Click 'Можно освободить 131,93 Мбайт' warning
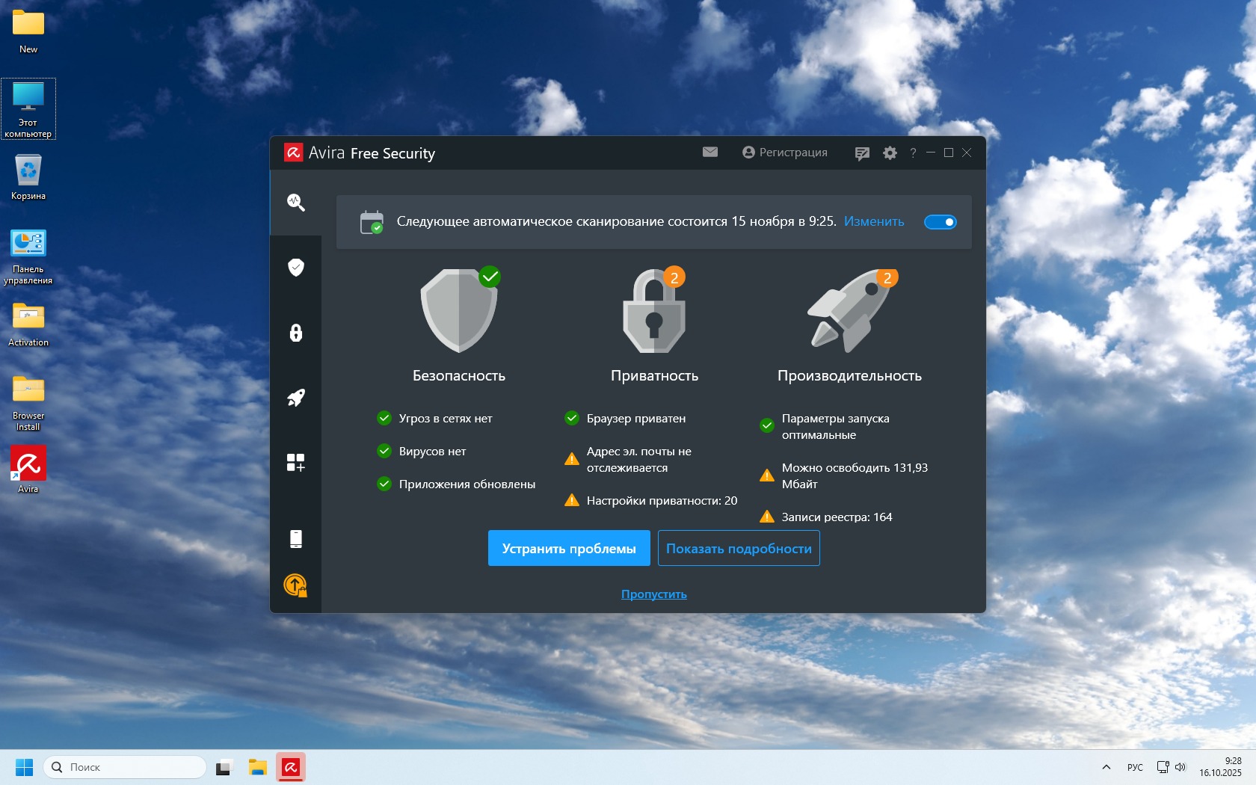This screenshot has height=785, width=1256. point(844,475)
